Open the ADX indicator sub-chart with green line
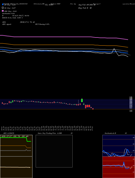 16,146
